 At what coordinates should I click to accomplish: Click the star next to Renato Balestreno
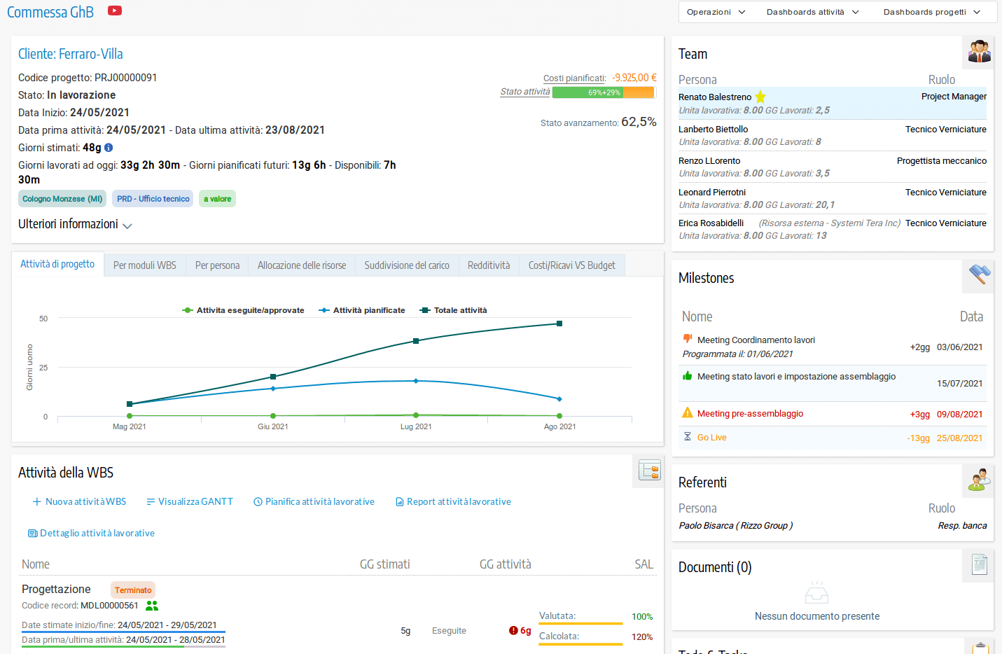point(760,98)
